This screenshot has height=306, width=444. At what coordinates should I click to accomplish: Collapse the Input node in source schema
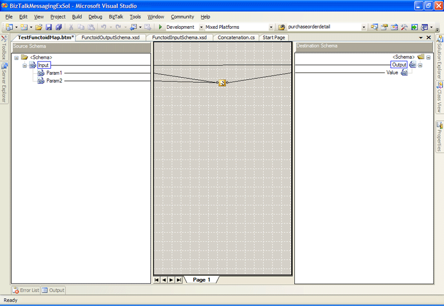24,65
